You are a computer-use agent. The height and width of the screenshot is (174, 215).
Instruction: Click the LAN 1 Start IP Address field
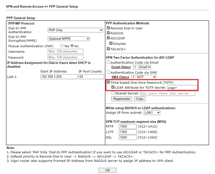[x=59, y=77]
